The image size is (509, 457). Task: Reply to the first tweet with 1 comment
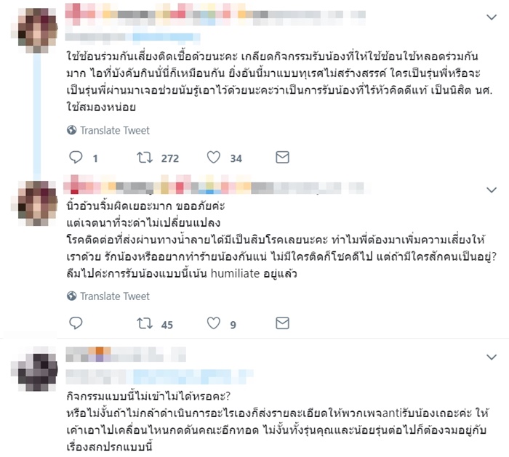click(76, 158)
